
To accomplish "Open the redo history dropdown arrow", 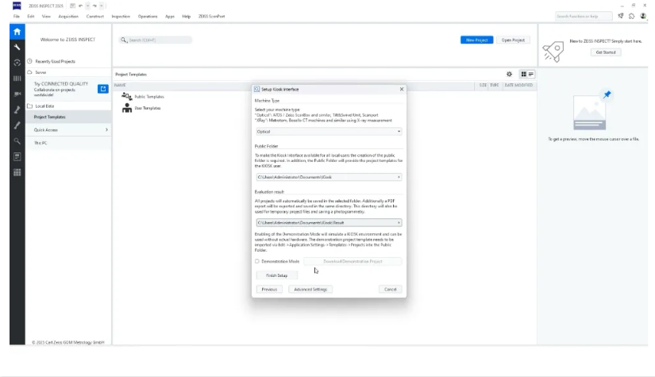I will (x=102, y=6).
